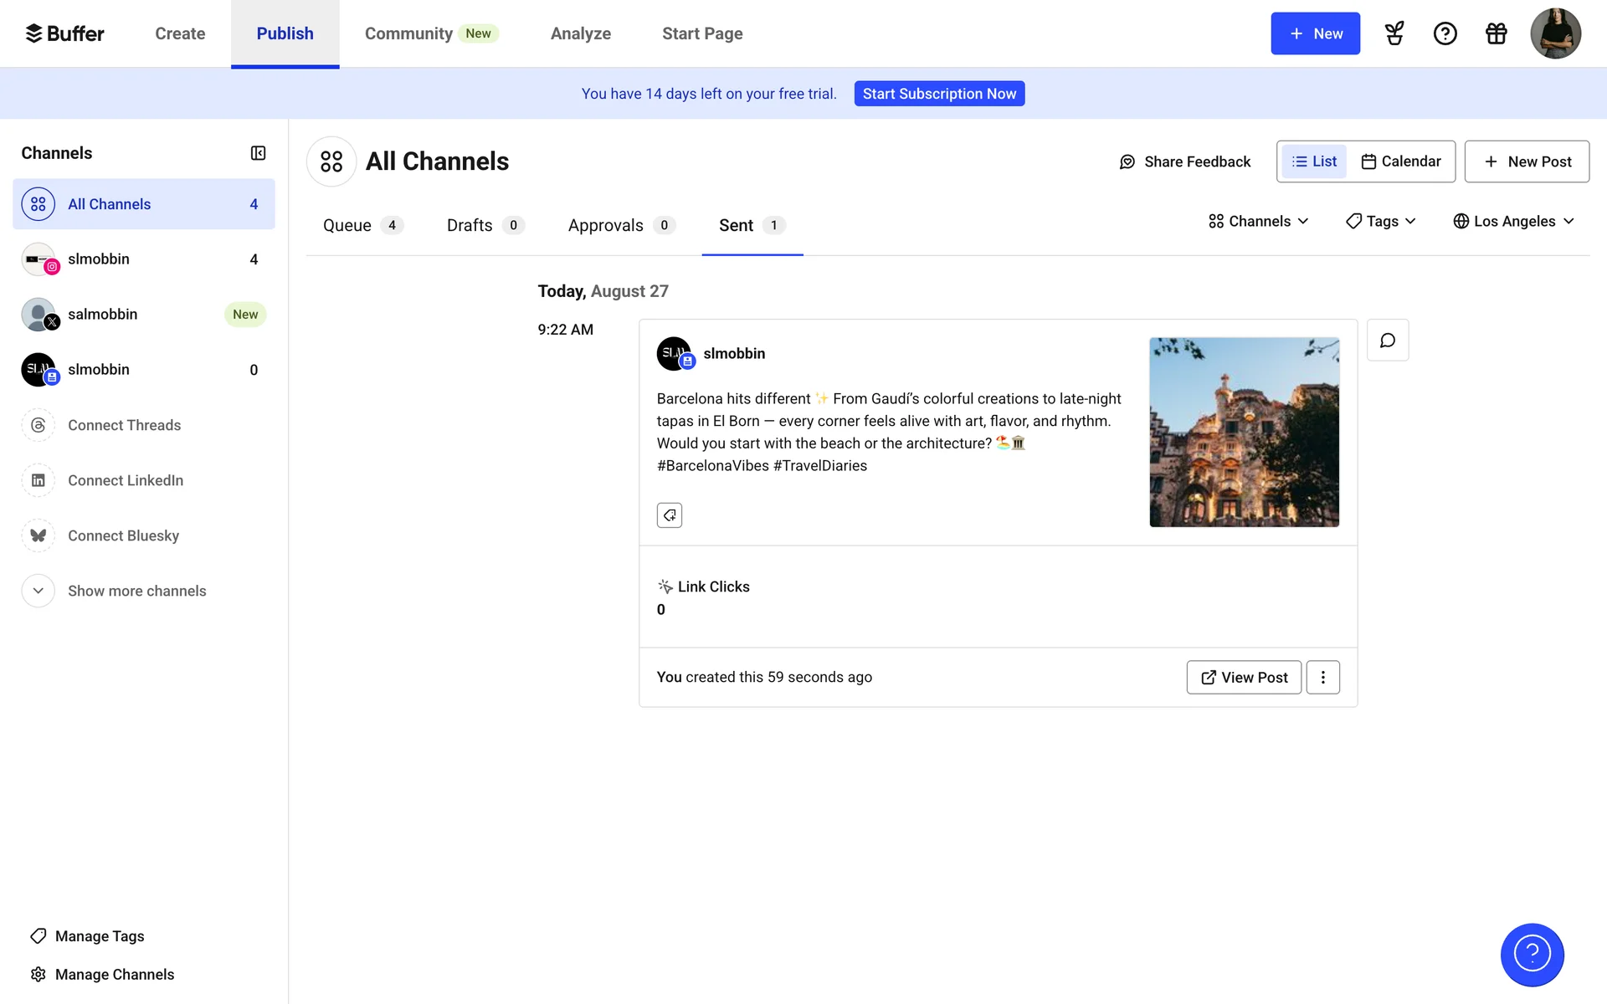Click the tag icon under the post text
1607x1004 pixels.
[x=669, y=515]
